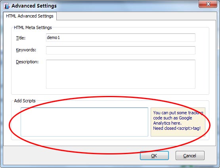Click the Add Scripts group heading
Screen dimensions: 220x168
pyautogui.click(x=25, y=101)
